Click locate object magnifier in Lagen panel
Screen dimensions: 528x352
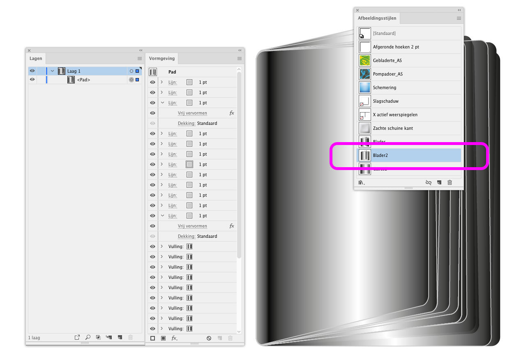(88, 338)
